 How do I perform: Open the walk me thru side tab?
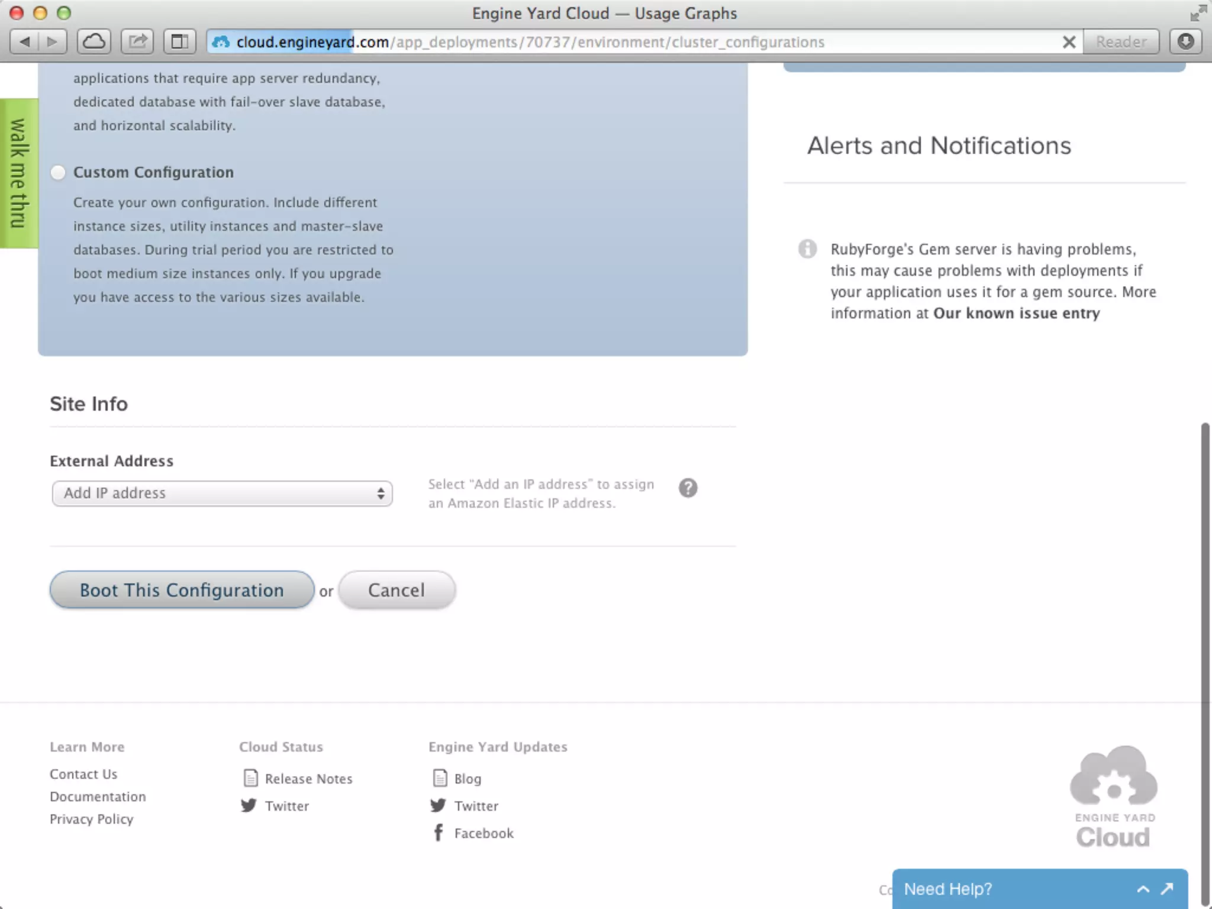coord(19,173)
